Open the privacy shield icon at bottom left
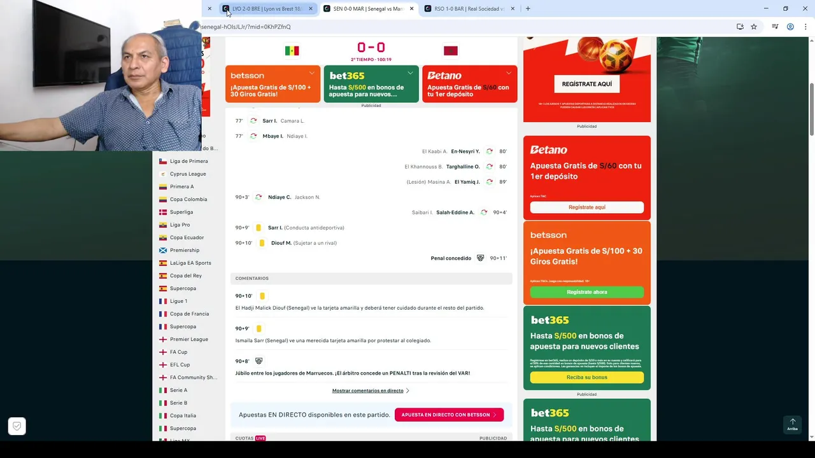 (17, 426)
